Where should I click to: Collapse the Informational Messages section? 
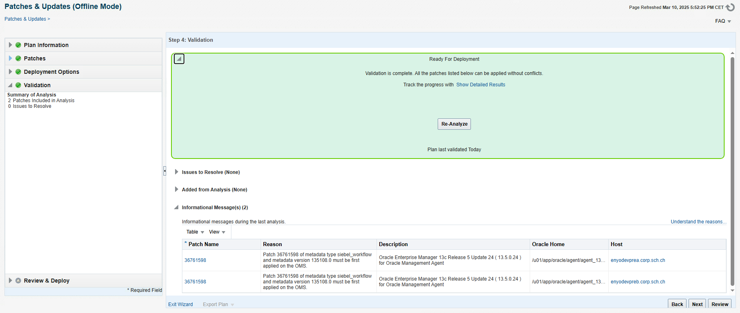pyautogui.click(x=176, y=207)
